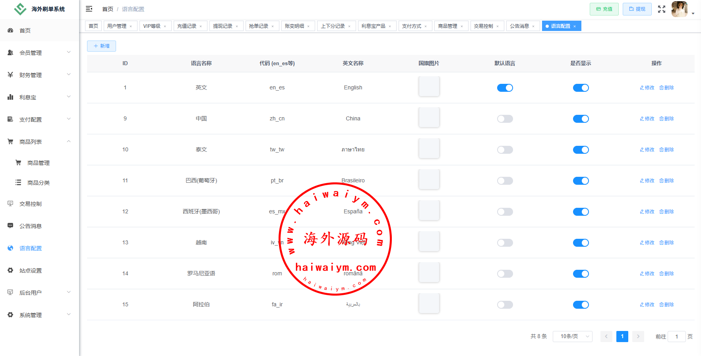Click the page jump number input field
Viewport: 701px width, 356px height.
coord(676,337)
